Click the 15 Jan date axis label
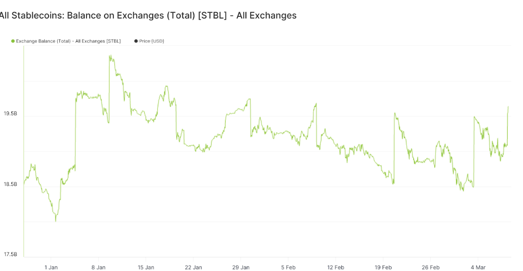 click(x=146, y=267)
